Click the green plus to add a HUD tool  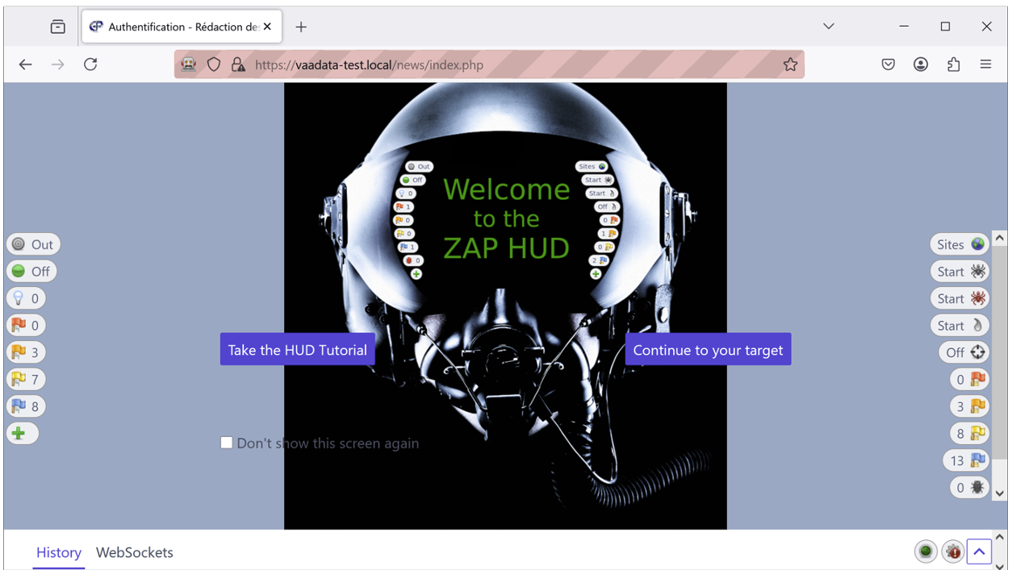click(22, 433)
